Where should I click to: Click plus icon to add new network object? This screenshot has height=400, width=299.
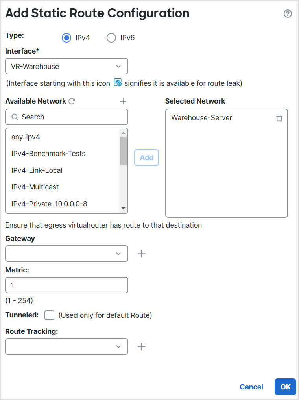(x=123, y=101)
